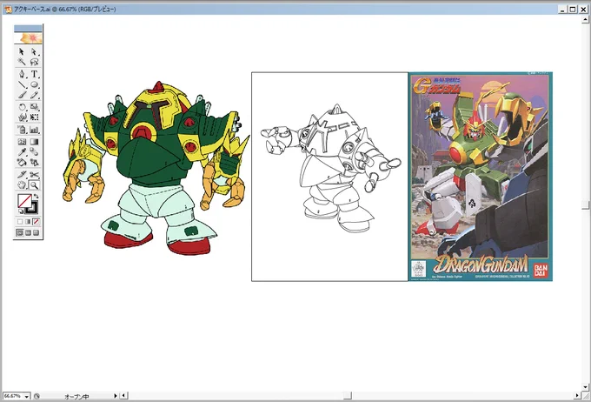Select the Blend tool
Viewport: 591px width, 402px height.
[34, 152]
